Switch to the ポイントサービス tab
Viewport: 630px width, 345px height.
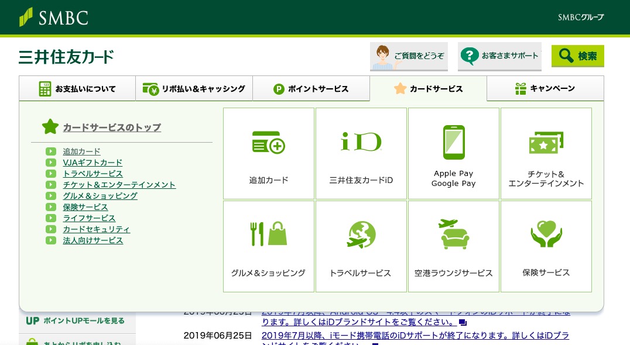pyautogui.click(x=311, y=88)
